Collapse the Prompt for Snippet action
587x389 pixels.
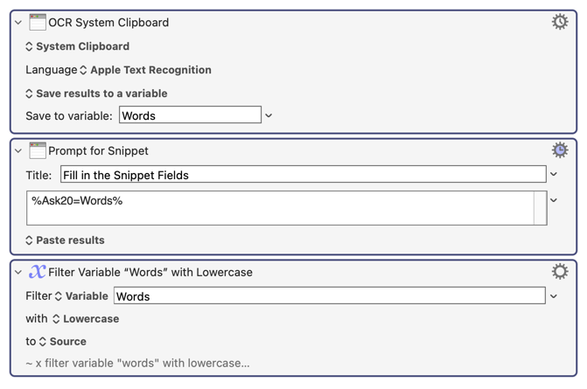[x=18, y=150]
